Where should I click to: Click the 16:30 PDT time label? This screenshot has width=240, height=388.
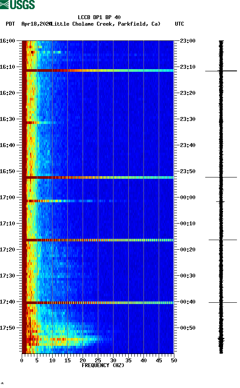click(x=7, y=119)
